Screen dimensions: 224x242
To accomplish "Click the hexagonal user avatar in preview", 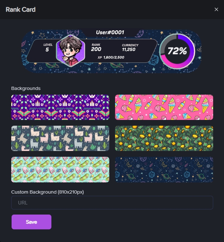I will pyautogui.click(x=71, y=51).
